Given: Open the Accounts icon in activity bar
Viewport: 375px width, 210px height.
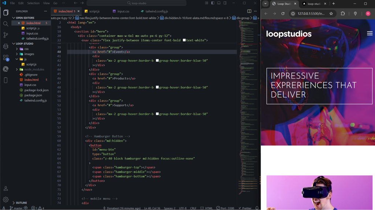Looking at the screenshot, I should (x=6, y=188).
